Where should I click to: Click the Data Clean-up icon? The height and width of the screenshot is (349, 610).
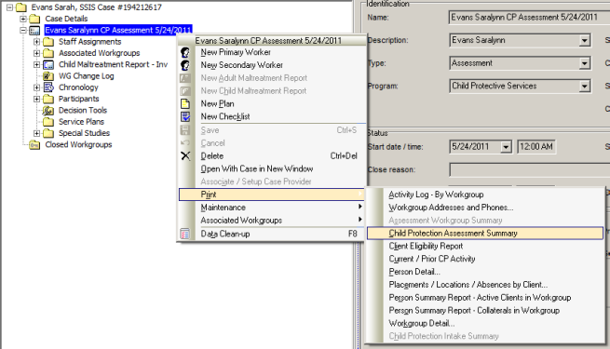[184, 234]
